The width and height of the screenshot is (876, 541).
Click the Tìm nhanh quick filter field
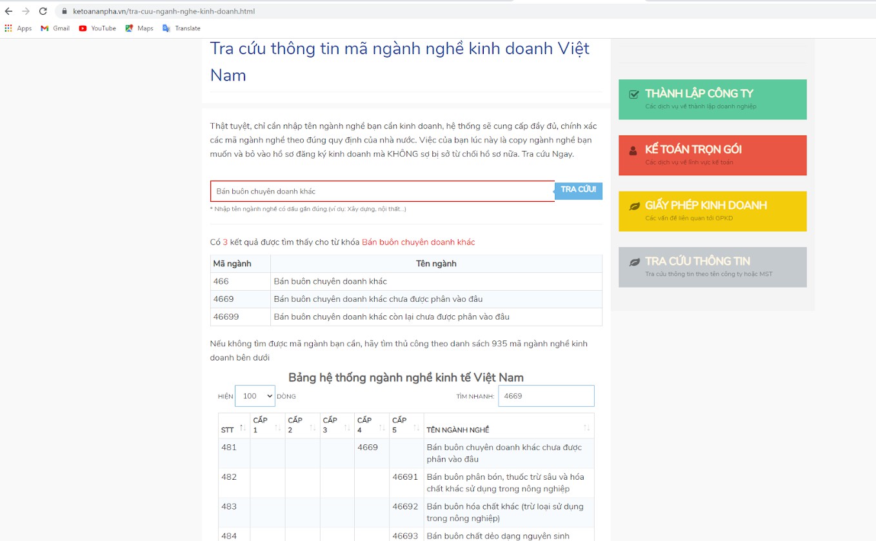click(x=546, y=396)
